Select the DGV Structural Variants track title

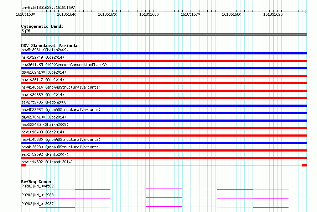click(x=50, y=46)
